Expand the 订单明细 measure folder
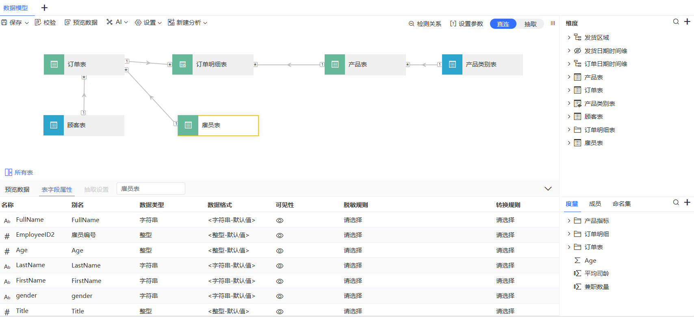 [x=569, y=234]
